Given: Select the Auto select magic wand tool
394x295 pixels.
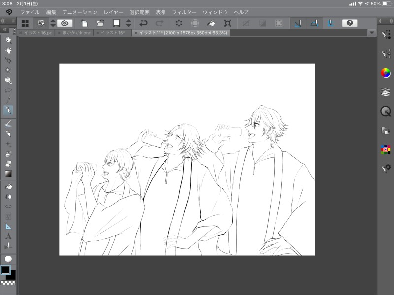Looking at the screenshot, I should click(x=8, y=70).
